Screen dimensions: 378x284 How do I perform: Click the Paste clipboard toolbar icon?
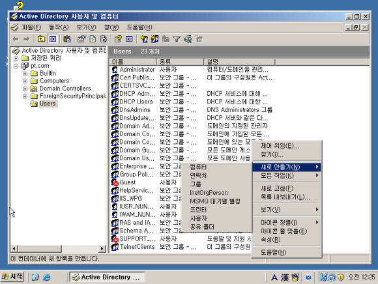pos(66,39)
